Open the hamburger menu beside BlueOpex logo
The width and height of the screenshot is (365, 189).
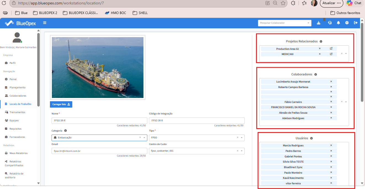45,23
